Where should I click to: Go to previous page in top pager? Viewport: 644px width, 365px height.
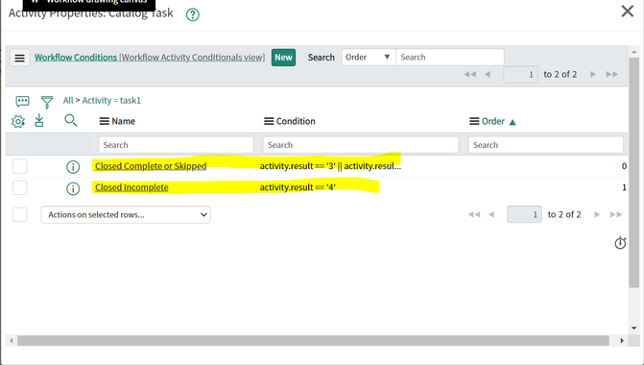coord(488,74)
